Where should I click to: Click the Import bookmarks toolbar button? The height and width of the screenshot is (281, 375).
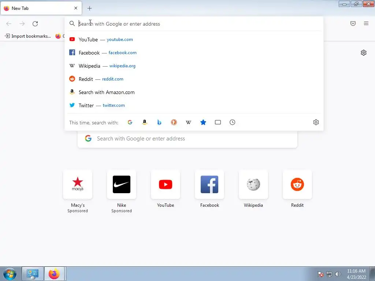click(28, 36)
